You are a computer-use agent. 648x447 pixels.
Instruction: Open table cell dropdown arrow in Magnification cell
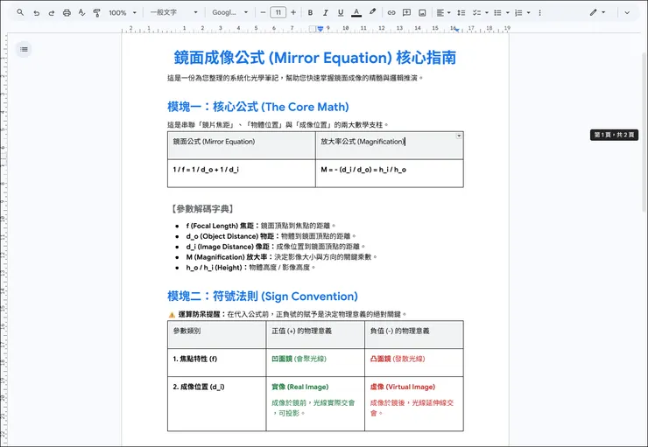coord(459,136)
